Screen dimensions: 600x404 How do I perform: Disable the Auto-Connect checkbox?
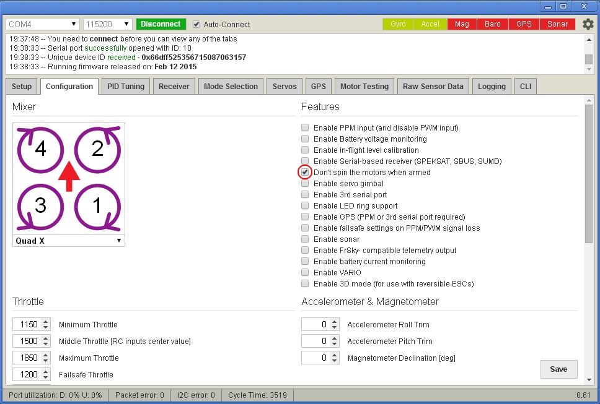(197, 25)
